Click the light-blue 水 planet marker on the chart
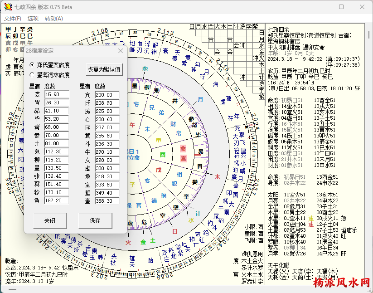This screenshot has width=373, height=293. (191, 220)
